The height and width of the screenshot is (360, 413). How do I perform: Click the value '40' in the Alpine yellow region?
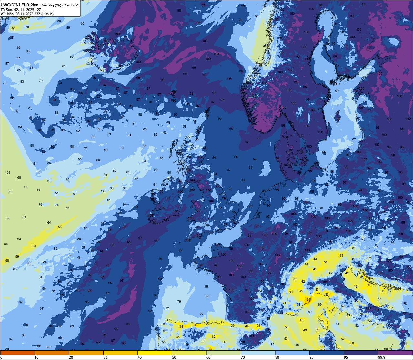point(294,279)
